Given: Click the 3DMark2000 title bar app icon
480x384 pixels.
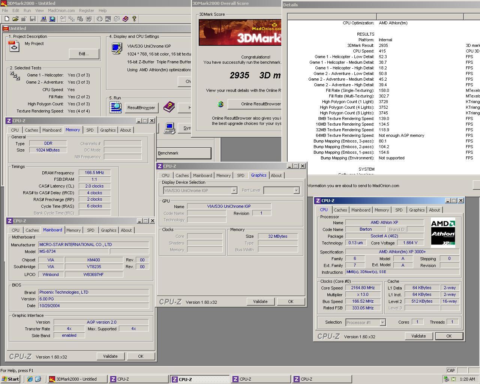Looking at the screenshot, I should 3,3.
